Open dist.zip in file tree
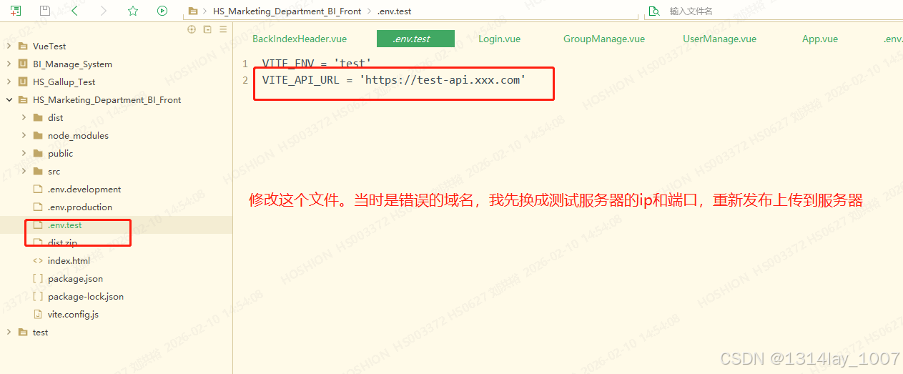903x374 pixels. [x=62, y=242]
